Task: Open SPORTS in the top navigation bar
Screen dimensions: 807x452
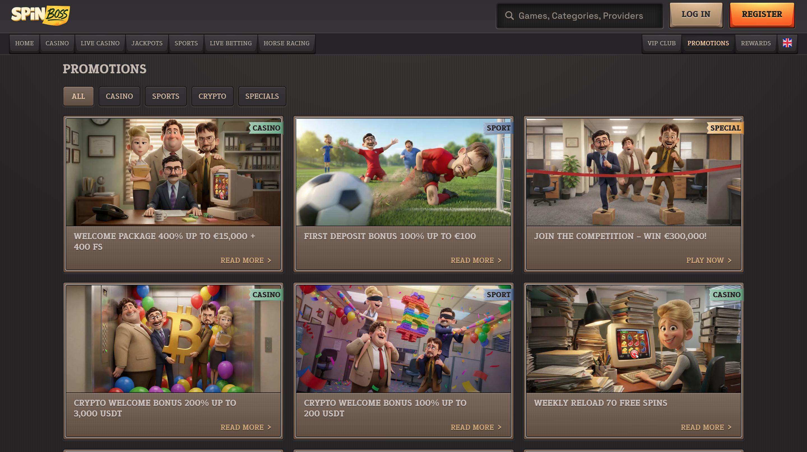Action: tap(186, 43)
